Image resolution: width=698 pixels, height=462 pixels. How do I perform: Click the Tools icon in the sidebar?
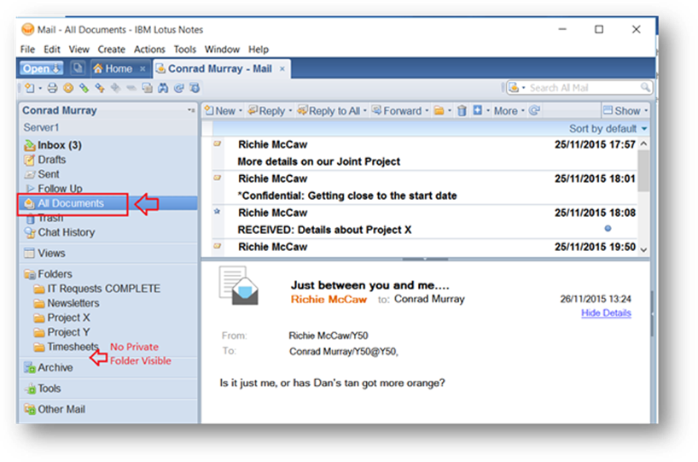click(x=30, y=389)
